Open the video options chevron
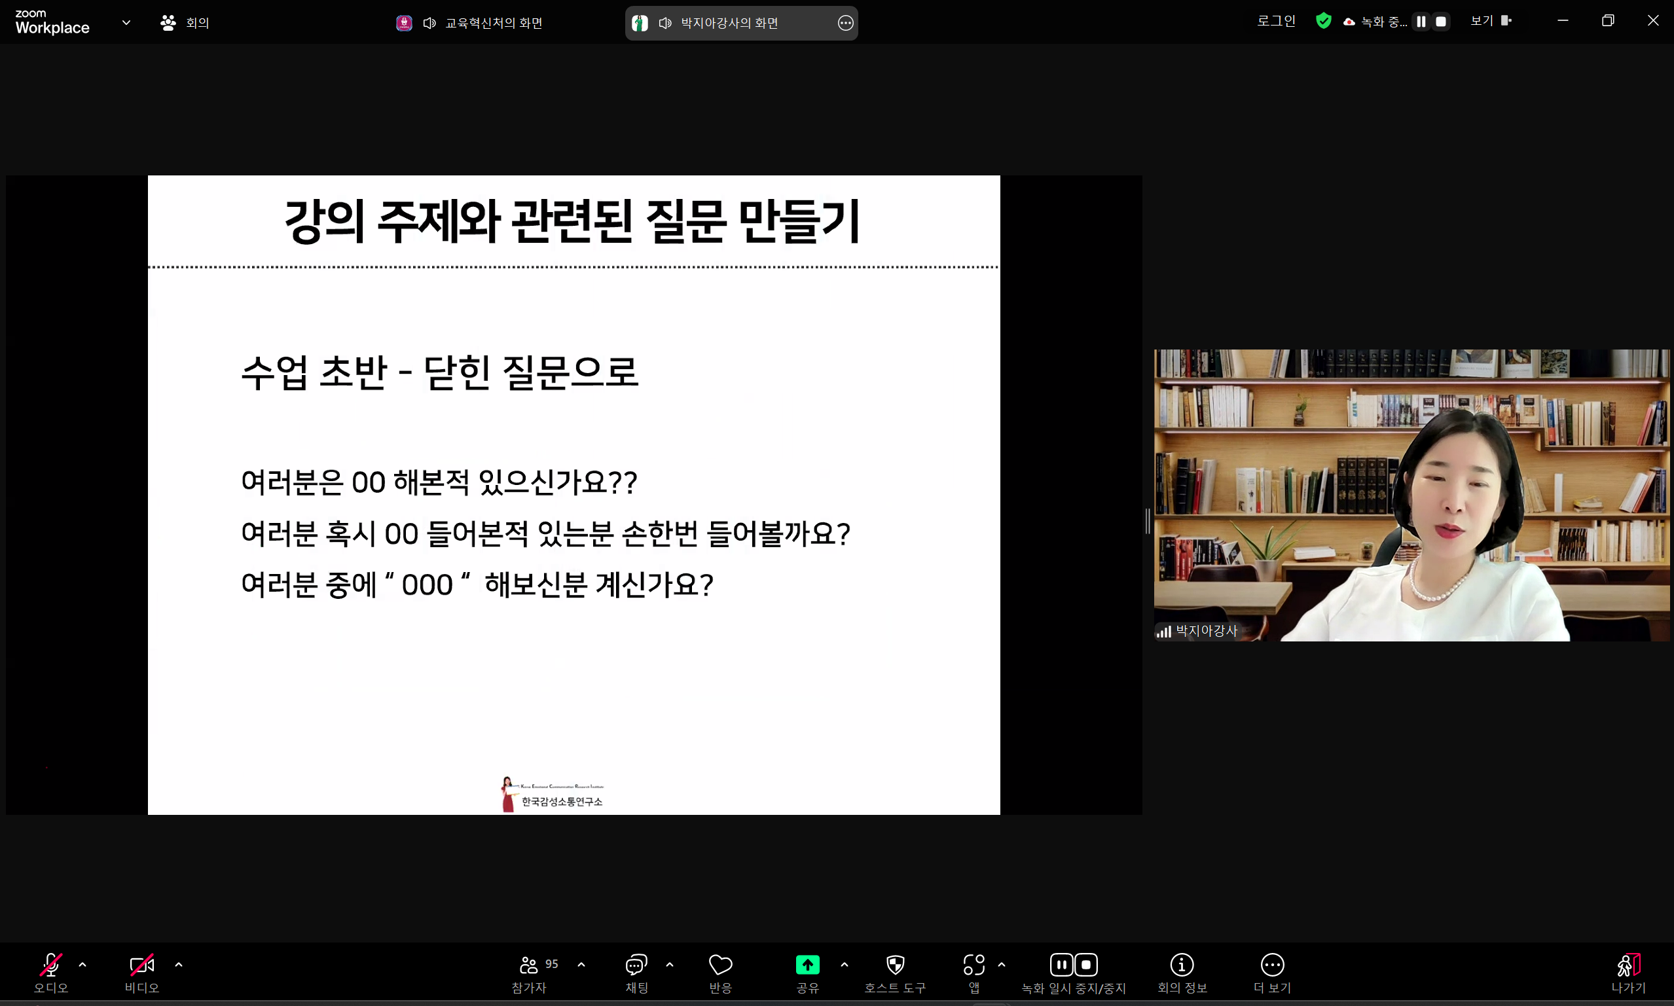Image resolution: width=1674 pixels, height=1006 pixels. pyautogui.click(x=178, y=964)
